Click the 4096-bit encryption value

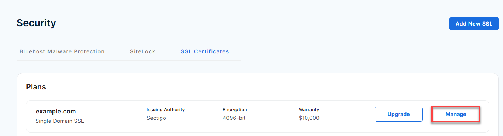tap(234, 118)
